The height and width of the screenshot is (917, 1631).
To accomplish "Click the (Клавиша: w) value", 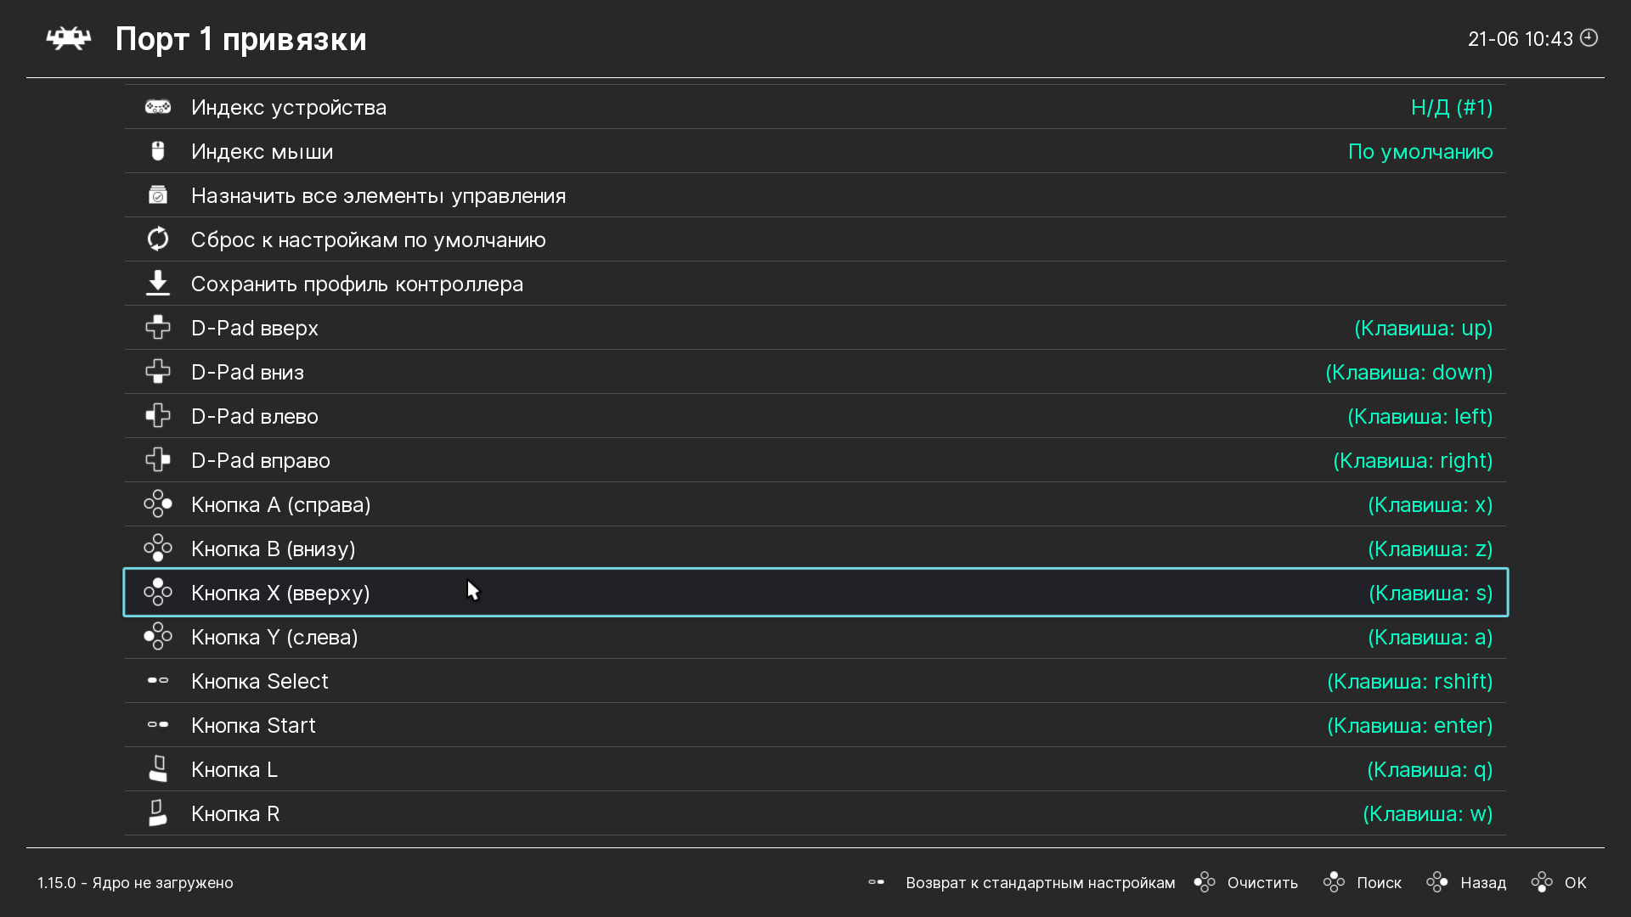I will coord(1428,813).
